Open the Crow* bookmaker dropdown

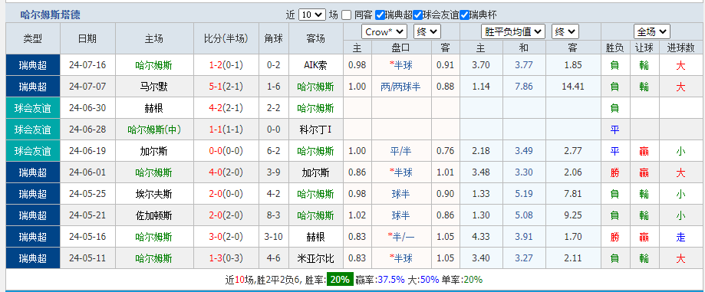point(384,32)
